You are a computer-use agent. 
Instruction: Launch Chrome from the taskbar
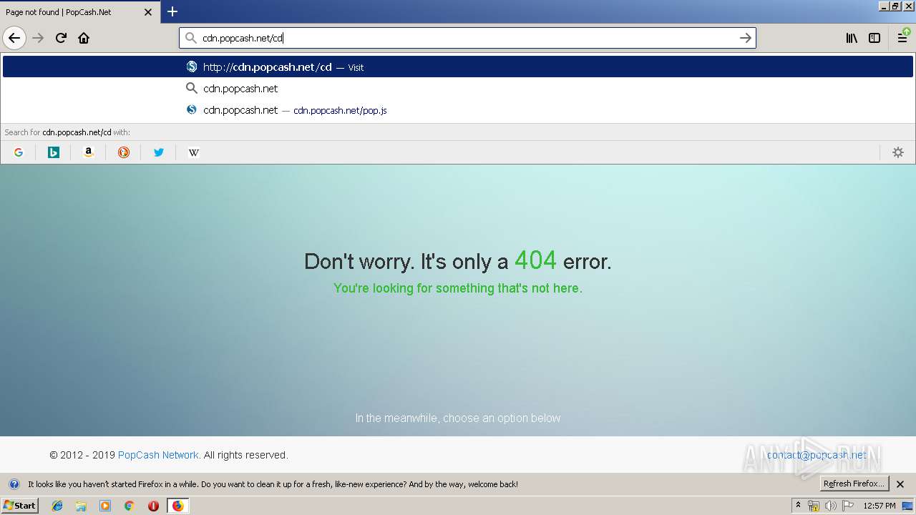click(129, 506)
